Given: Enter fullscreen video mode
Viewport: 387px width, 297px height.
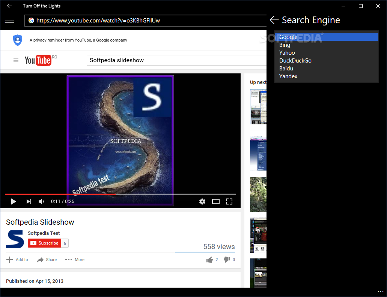Looking at the screenshot, I should [229, 201].
